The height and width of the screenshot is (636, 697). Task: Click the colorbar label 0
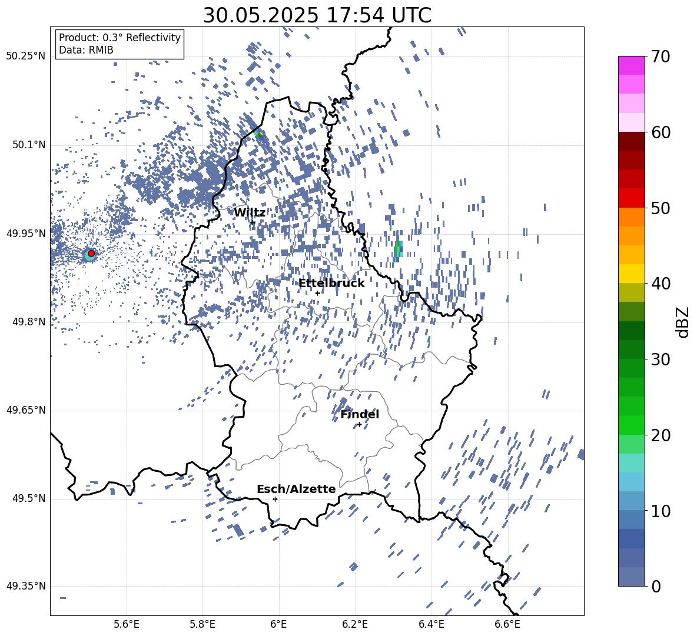(656, 586)
